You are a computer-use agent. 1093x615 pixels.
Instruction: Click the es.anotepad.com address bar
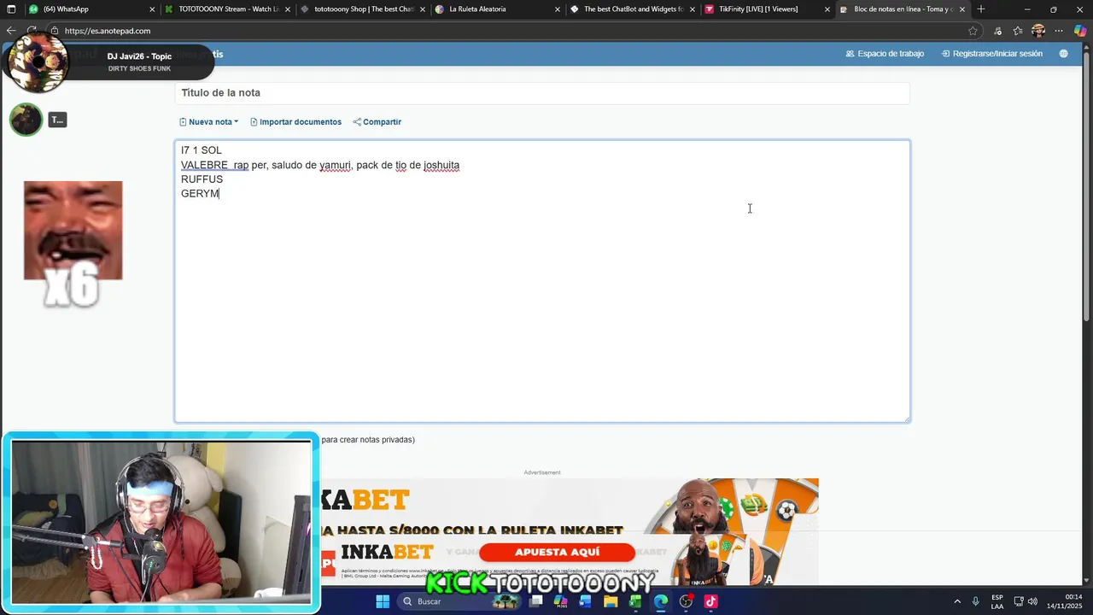tap(512, 31)
